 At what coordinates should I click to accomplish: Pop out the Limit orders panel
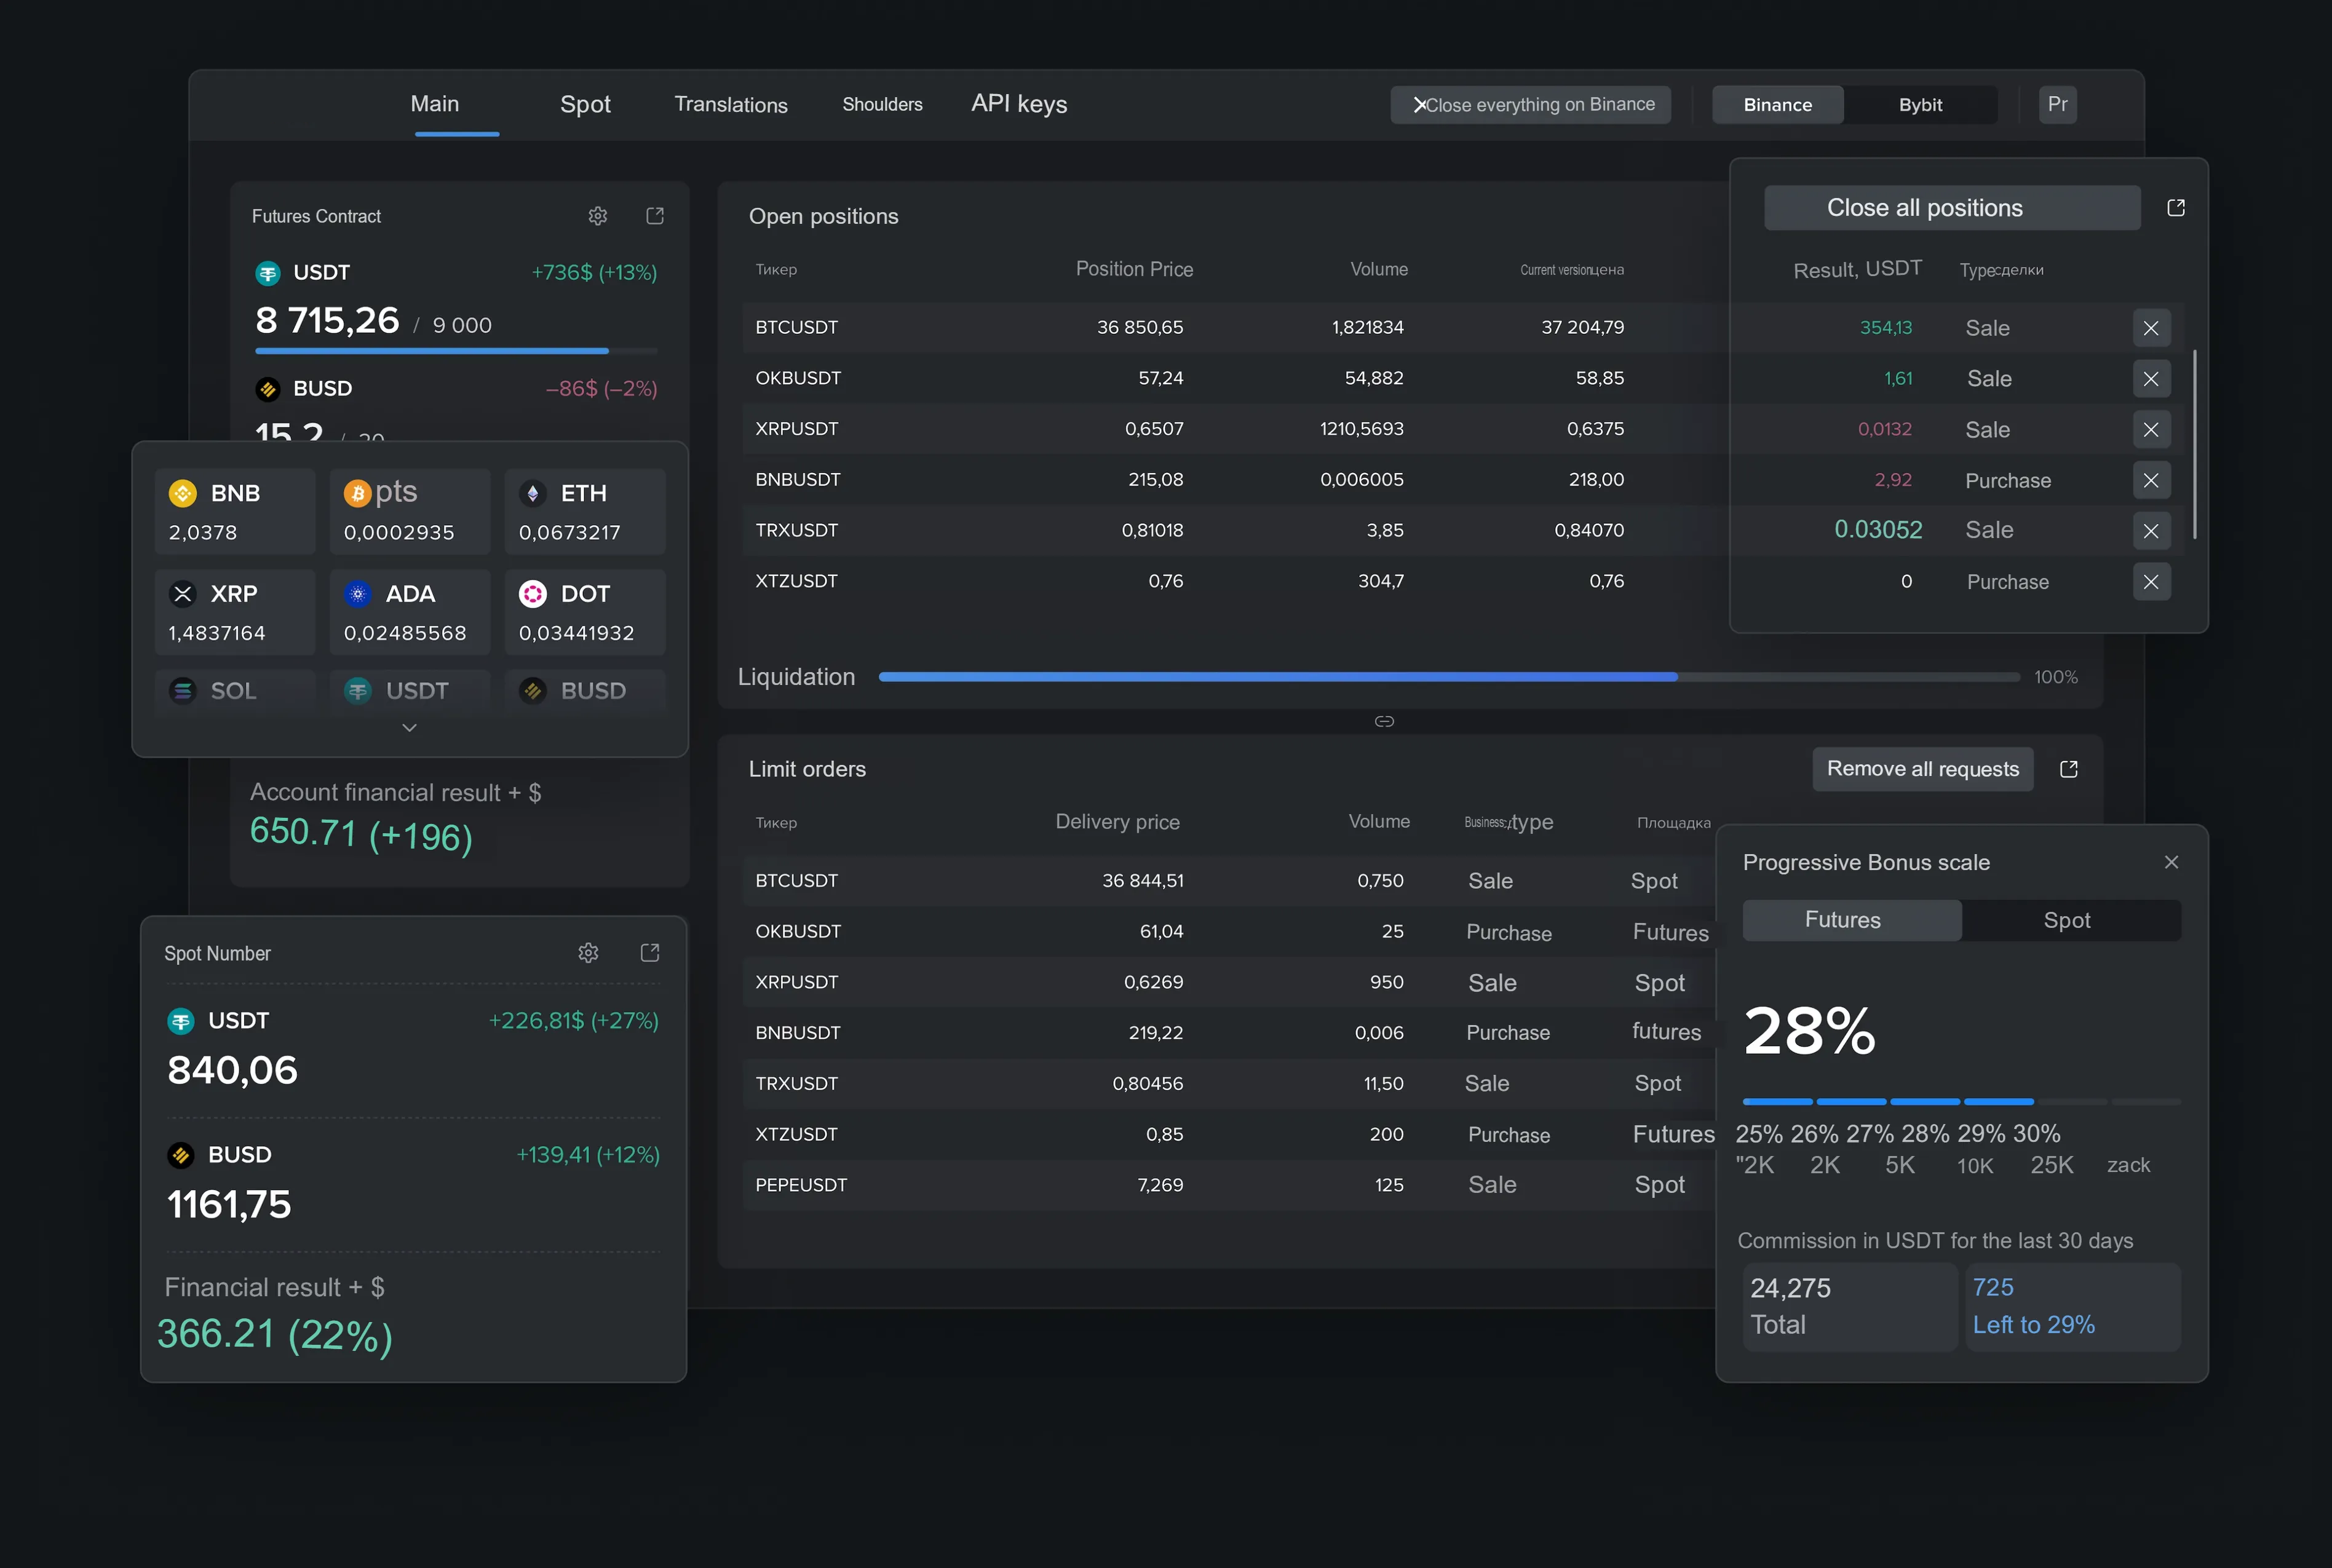2069,769
